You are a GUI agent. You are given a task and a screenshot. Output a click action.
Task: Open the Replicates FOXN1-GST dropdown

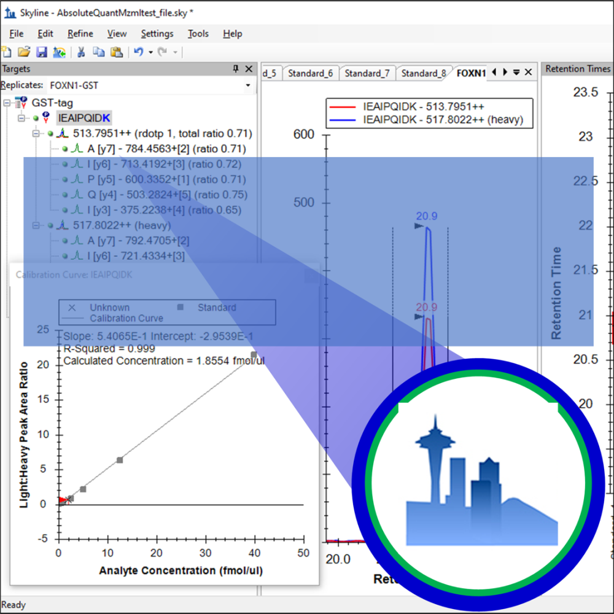pyautogui.click(x=248, y=85)
